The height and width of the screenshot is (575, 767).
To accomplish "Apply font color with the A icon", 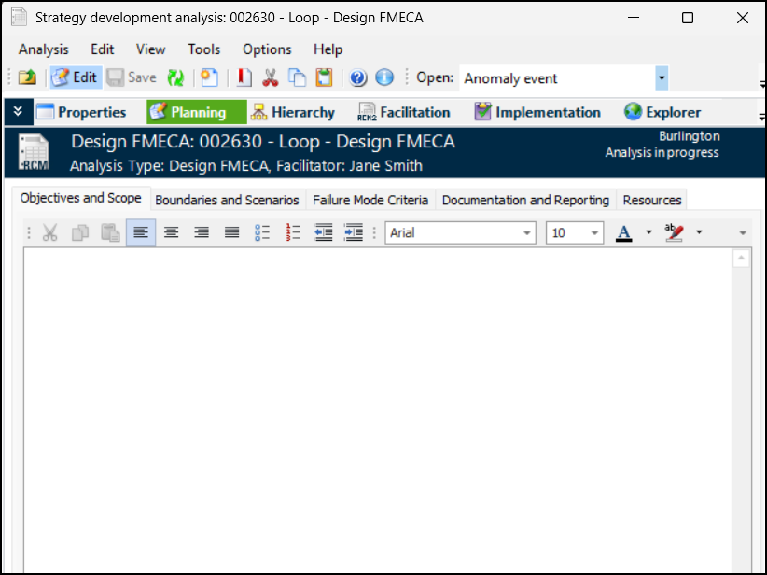I will (623, 232).
